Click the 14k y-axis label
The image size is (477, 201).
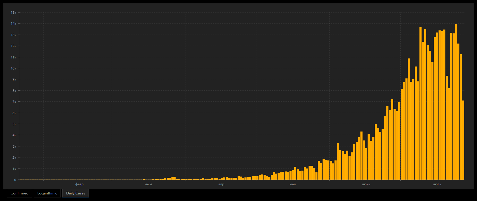pyautogui.click(x=13, y=24)
